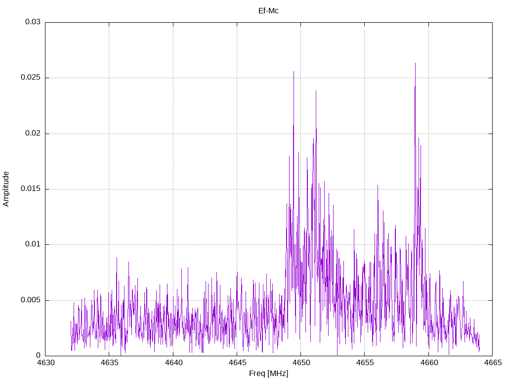Click the 4635 x-axis tick label
The image size is (506, 380).
pos(109,363)
